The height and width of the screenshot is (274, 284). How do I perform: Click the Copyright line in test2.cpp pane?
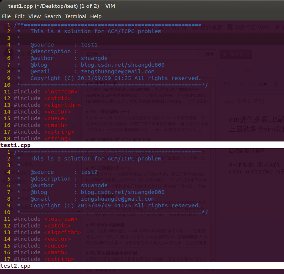tap(116, 205)
